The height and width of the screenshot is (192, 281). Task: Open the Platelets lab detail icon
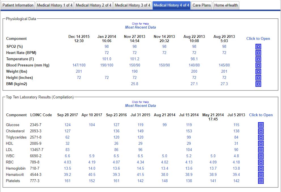click(x=261, y=181)
